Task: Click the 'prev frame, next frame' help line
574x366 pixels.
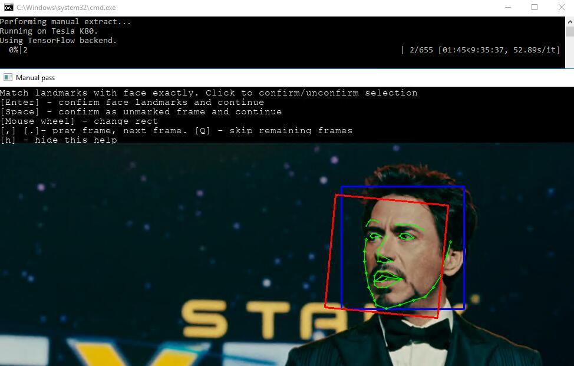Action: pyautogui.click(x=176, y=131)
